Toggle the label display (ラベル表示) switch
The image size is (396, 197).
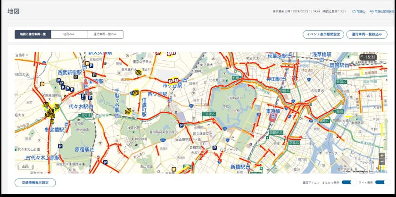point(380,182)
